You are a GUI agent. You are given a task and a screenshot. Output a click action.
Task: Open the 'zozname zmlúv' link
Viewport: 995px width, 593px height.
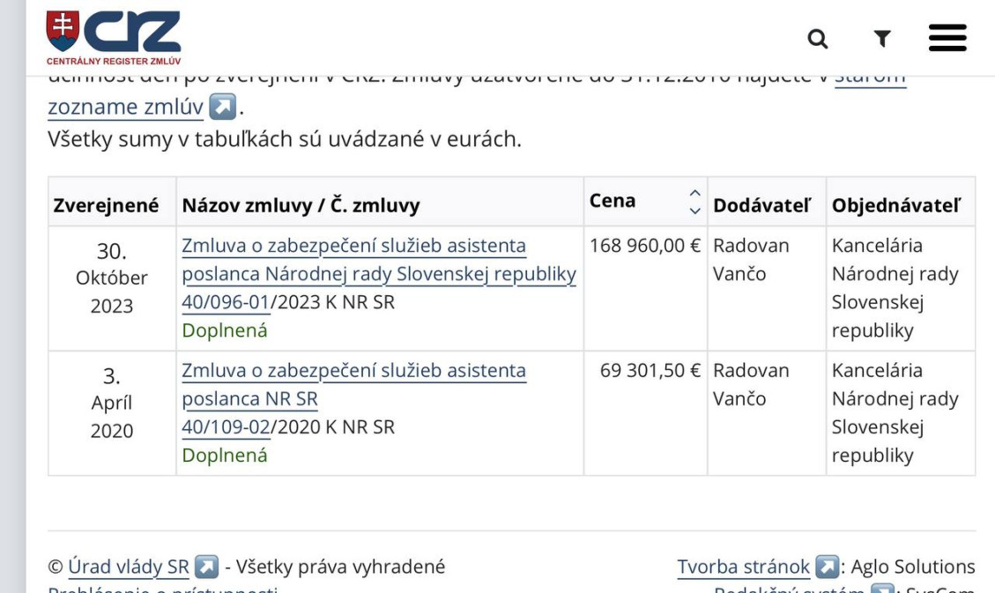pos(125,107)
